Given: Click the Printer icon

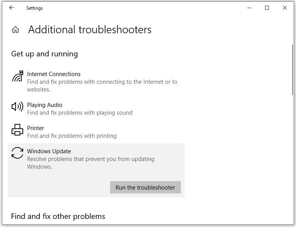Looking at the screenshot, I should [x=17, y=130].
